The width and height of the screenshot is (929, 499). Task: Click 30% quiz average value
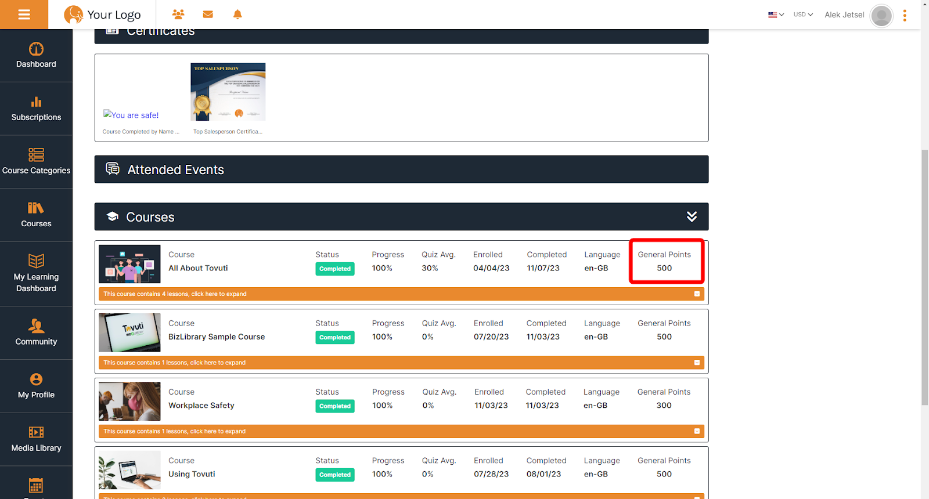tap(430, 268)
